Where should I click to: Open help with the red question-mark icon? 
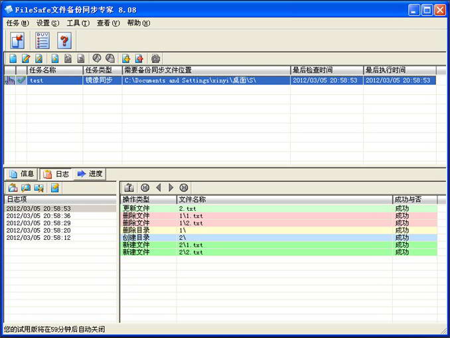[64, 40]
